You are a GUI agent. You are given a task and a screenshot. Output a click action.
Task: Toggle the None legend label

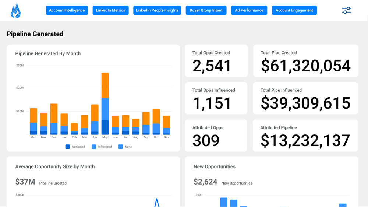[x=128, y=147]
